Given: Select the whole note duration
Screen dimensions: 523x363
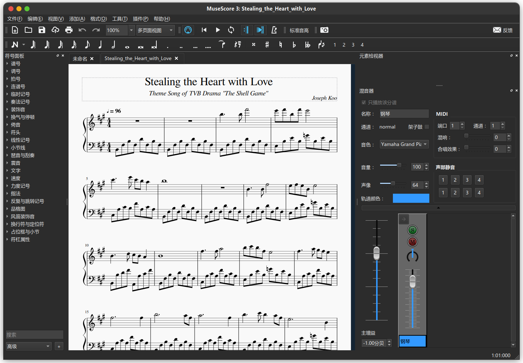Looking at the screenshot, I should (127, 47).
